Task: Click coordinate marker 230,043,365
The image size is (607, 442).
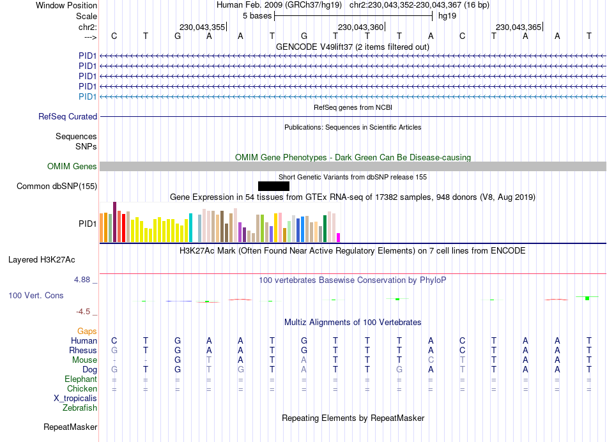Action: point(518,27)
